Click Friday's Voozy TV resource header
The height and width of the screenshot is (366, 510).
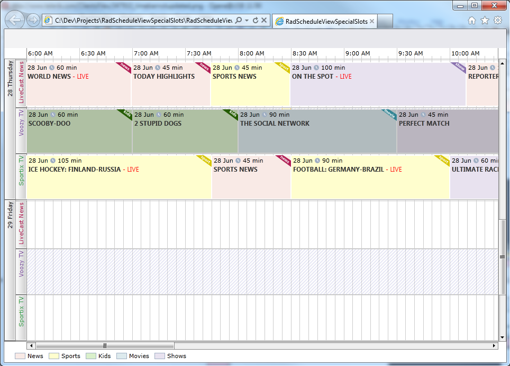[21, 271]
